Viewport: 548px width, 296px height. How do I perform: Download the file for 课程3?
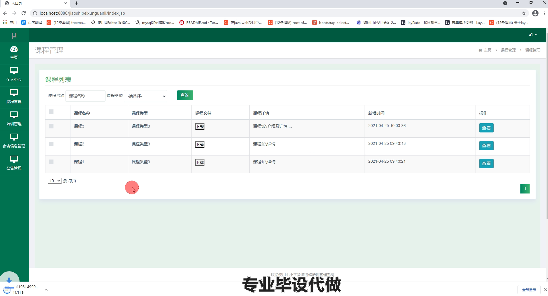tap(200, 127)
